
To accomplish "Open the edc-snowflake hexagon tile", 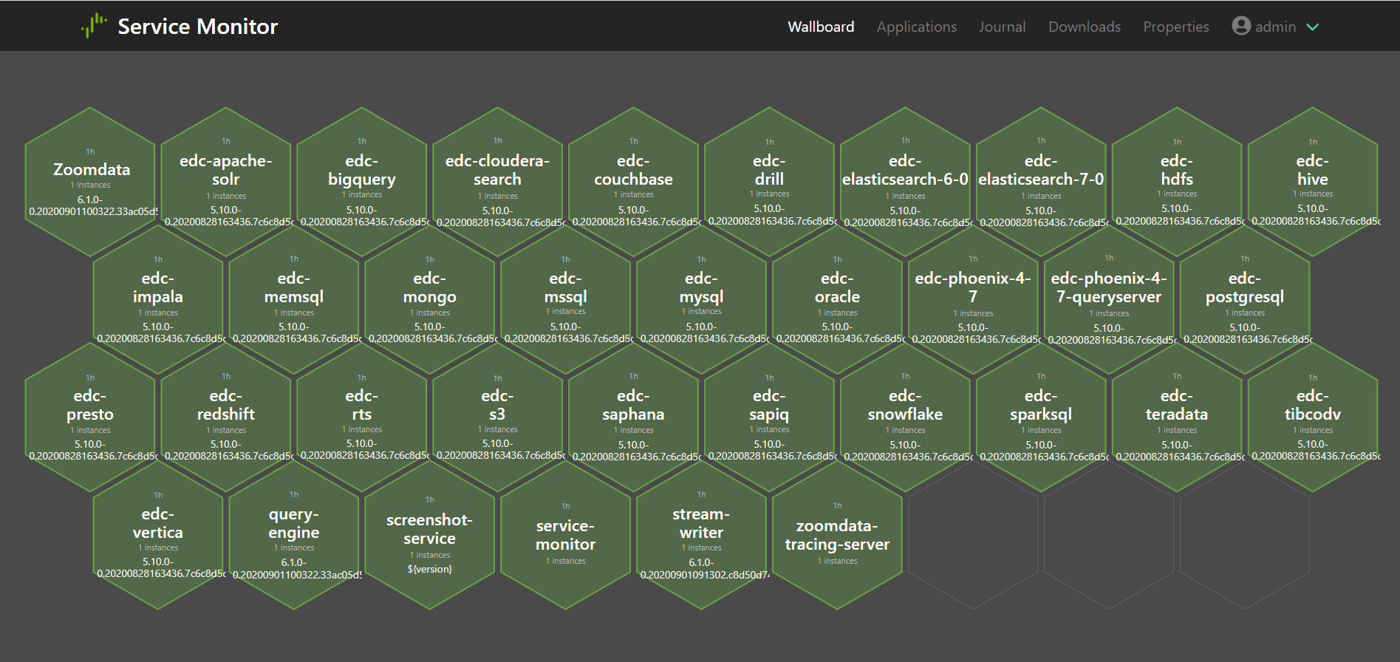I will coord(906,417).
